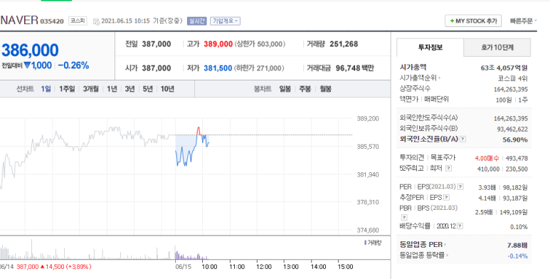Click the stock code 035420
The width and height of the screenshot is (550, 279).
[52, 21]
